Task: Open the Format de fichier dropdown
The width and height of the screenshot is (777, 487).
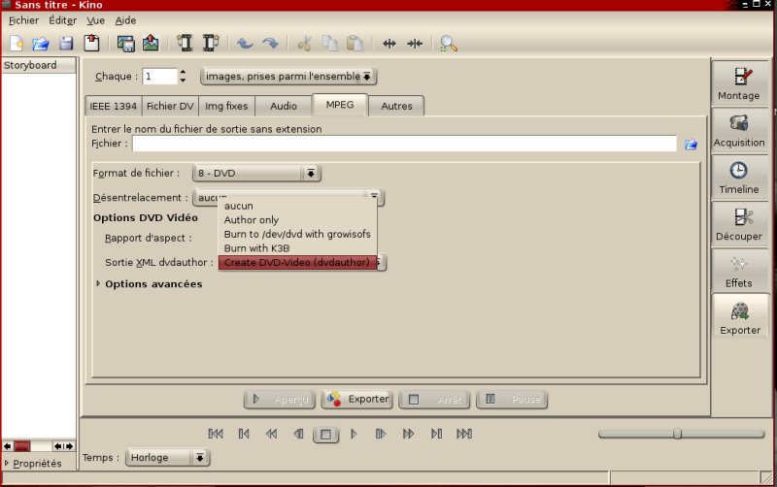Action: pyautogui.click(x=256, y=174)
